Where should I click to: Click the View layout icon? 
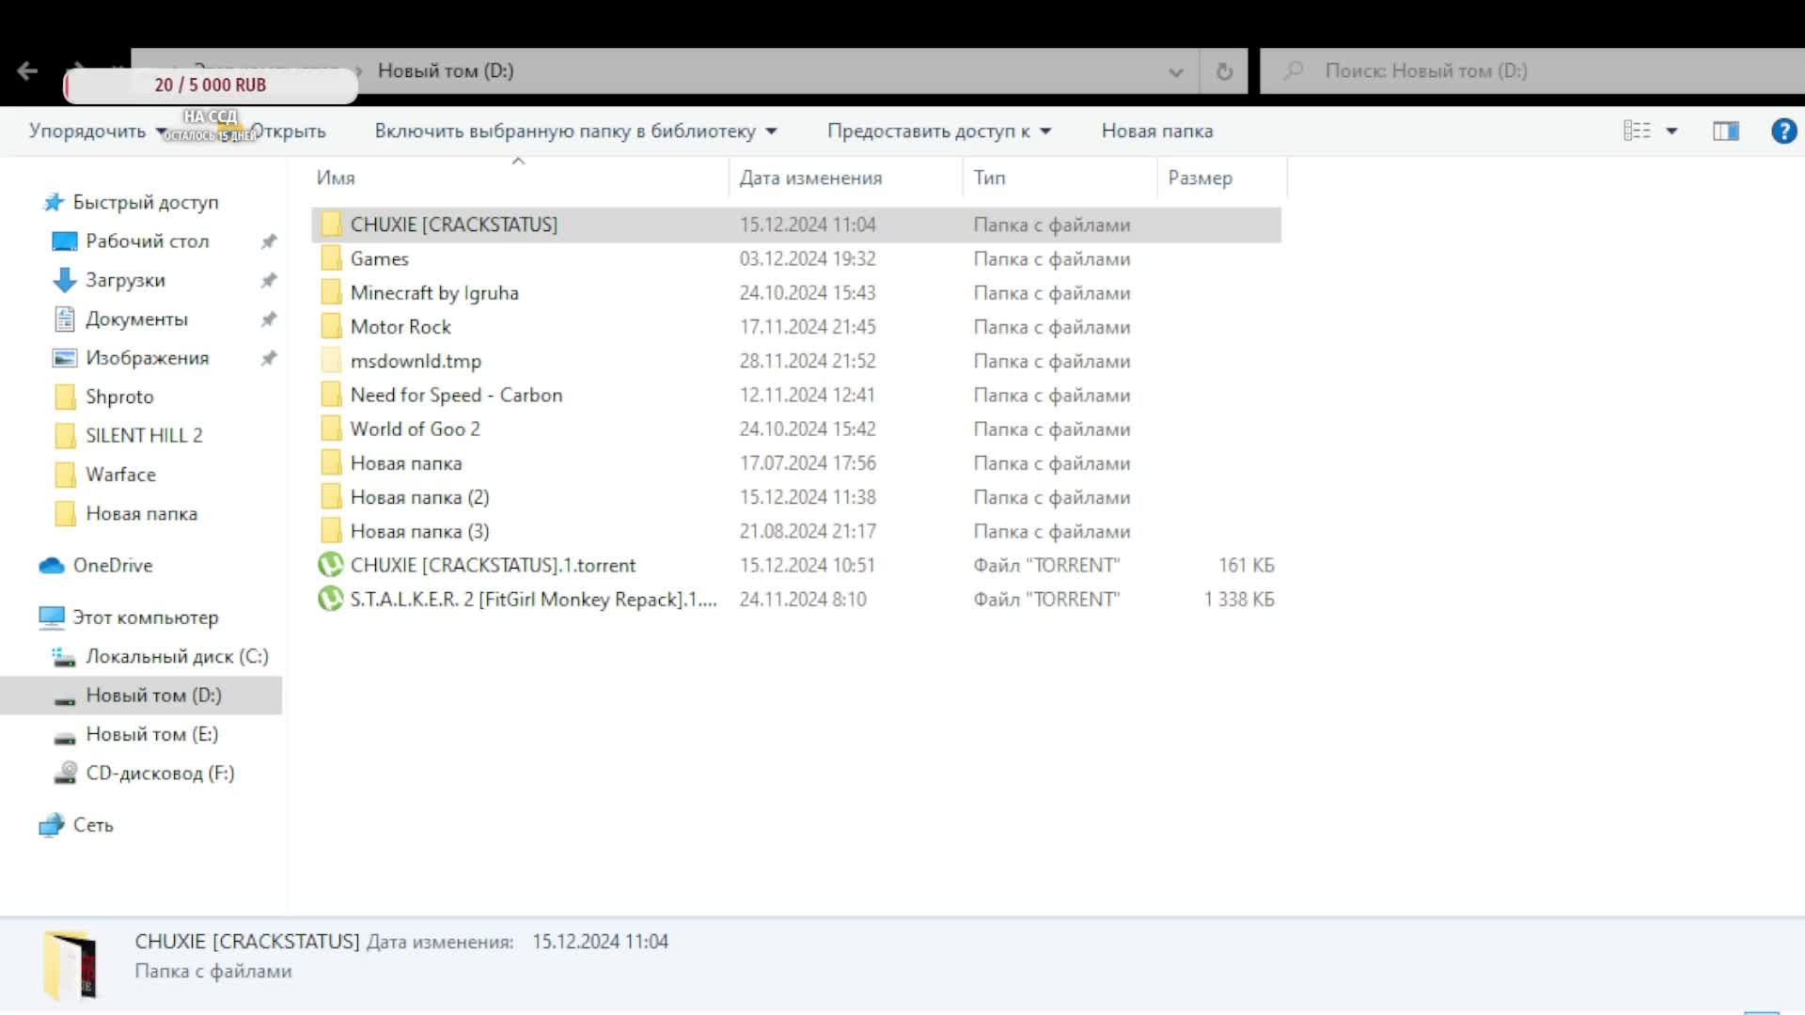click(x=1637, y=131)
